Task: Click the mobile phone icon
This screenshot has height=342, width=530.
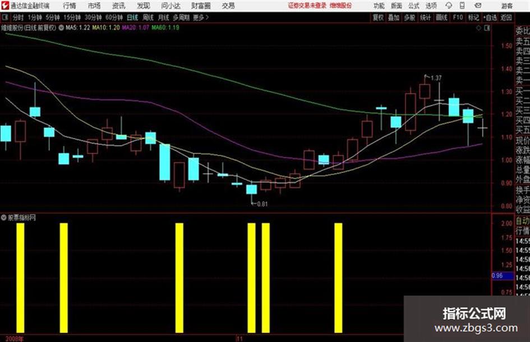Action: [x=462, y=6]
